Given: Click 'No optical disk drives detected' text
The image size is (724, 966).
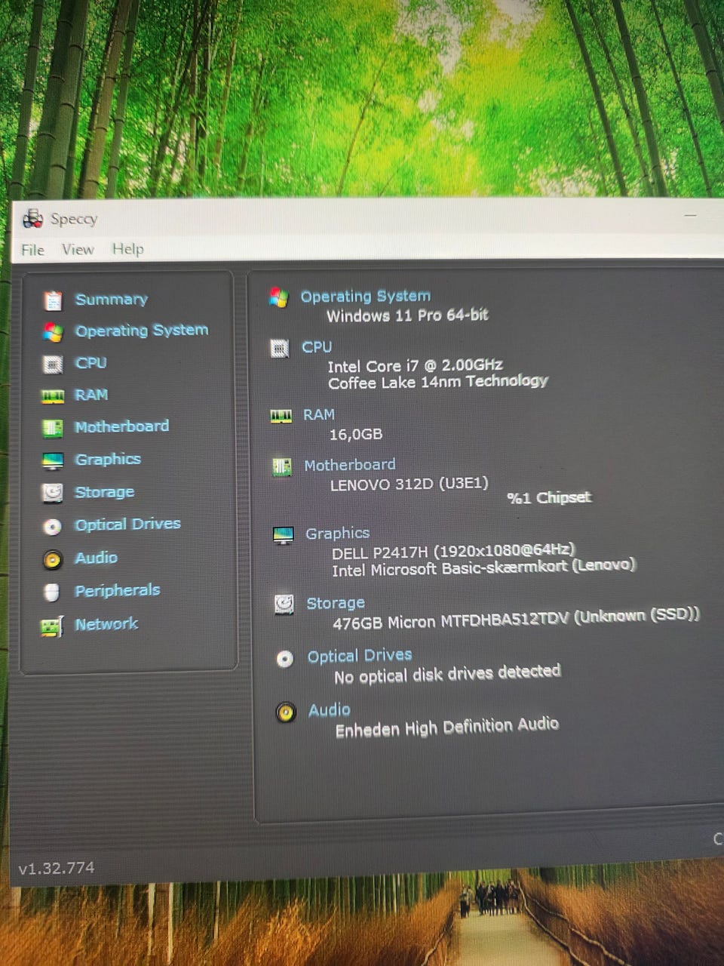Looking at the screenshot, I should point(447,674).
